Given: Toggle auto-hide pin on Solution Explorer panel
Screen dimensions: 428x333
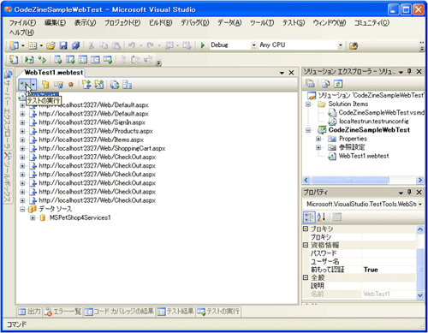Looking at the screenshot, I should pyautogui.click(x=409, y=71).
